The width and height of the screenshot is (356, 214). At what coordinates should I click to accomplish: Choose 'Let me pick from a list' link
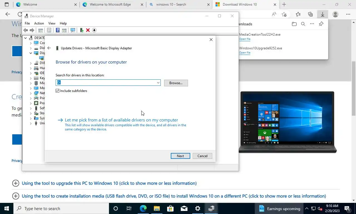click(x=121, y=120)
